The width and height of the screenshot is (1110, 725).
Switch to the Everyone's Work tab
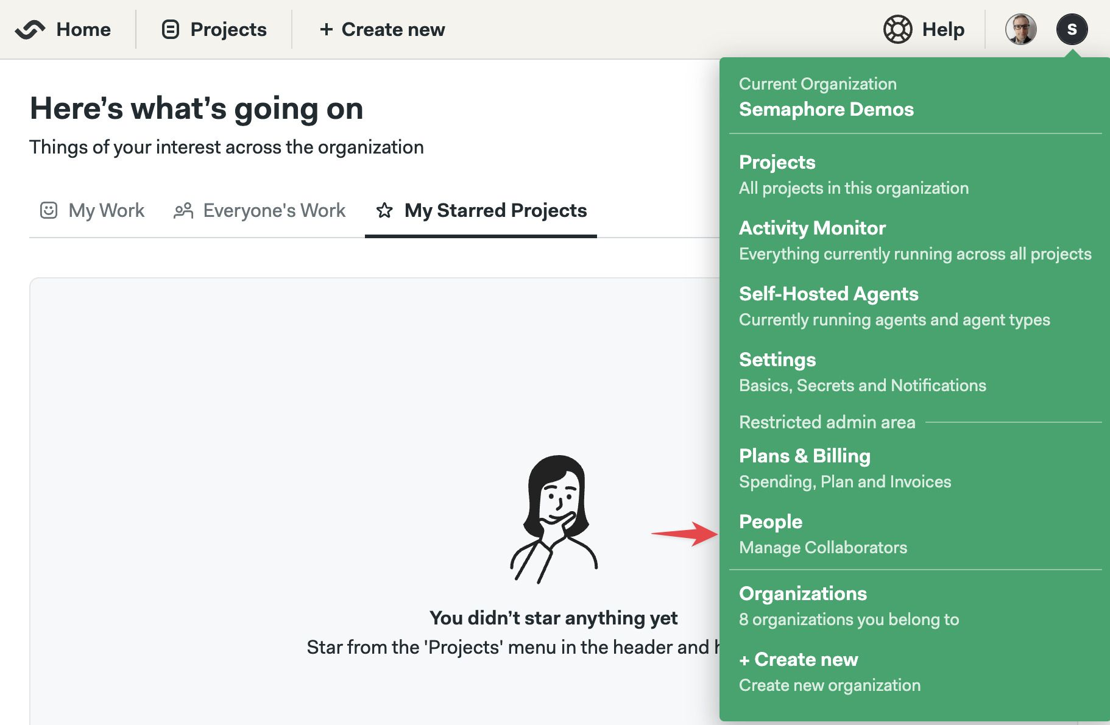pyautogui.click(x=260, y=210)
